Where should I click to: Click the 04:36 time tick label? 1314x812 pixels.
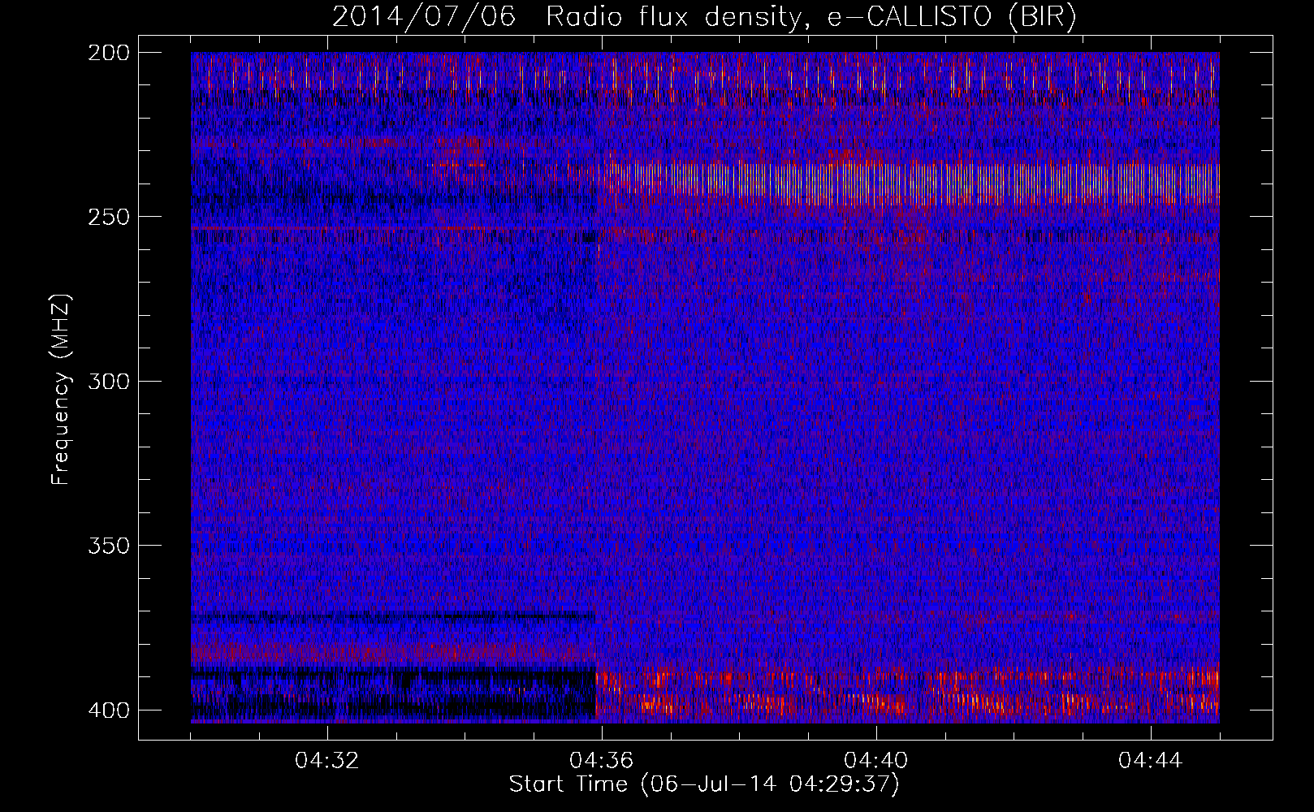coord(602,761)
